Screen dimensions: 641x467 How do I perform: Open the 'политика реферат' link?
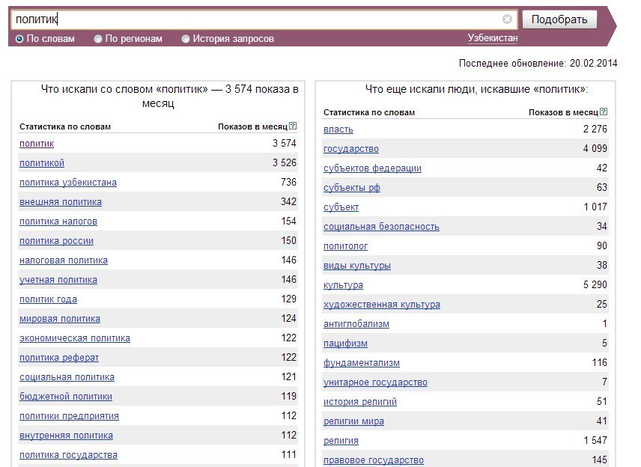tap(59, 358)
